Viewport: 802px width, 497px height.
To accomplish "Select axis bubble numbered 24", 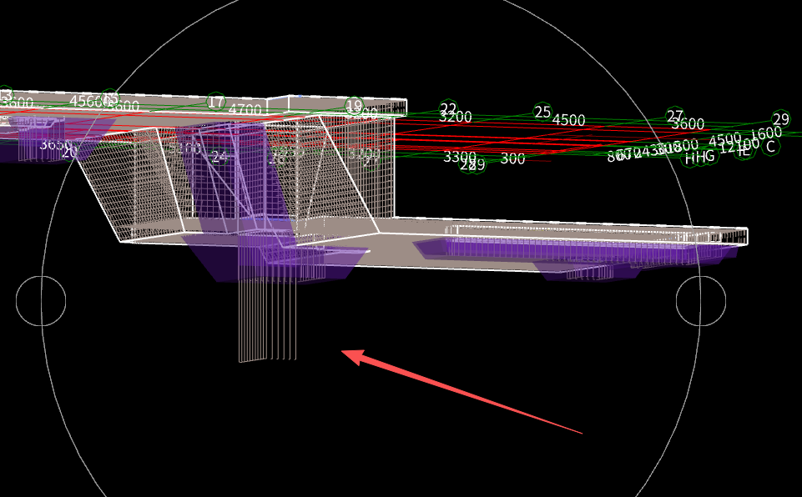I will coord(220,157).
